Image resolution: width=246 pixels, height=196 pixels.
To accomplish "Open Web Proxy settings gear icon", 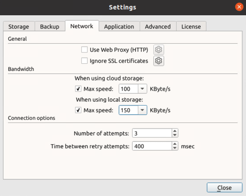I will 159,50.
